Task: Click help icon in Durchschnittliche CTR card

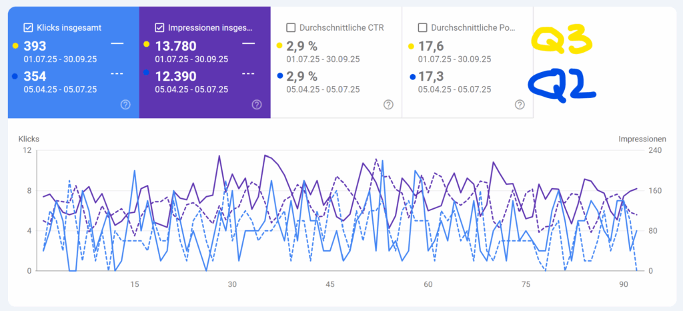Action: pos(388,104)
